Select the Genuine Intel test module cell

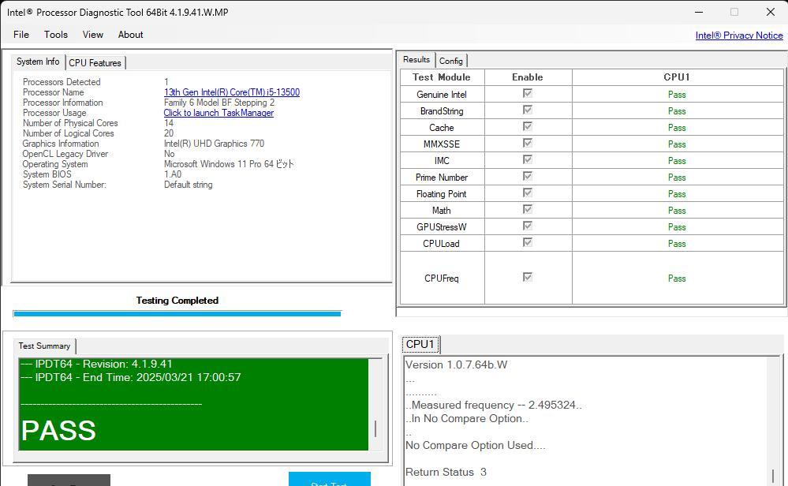coord(442,95)
